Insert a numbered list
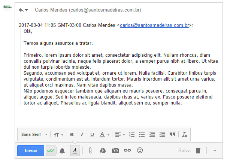Image resolution: width=227 pixels, height=162 pixels. (x=131, y=134)
